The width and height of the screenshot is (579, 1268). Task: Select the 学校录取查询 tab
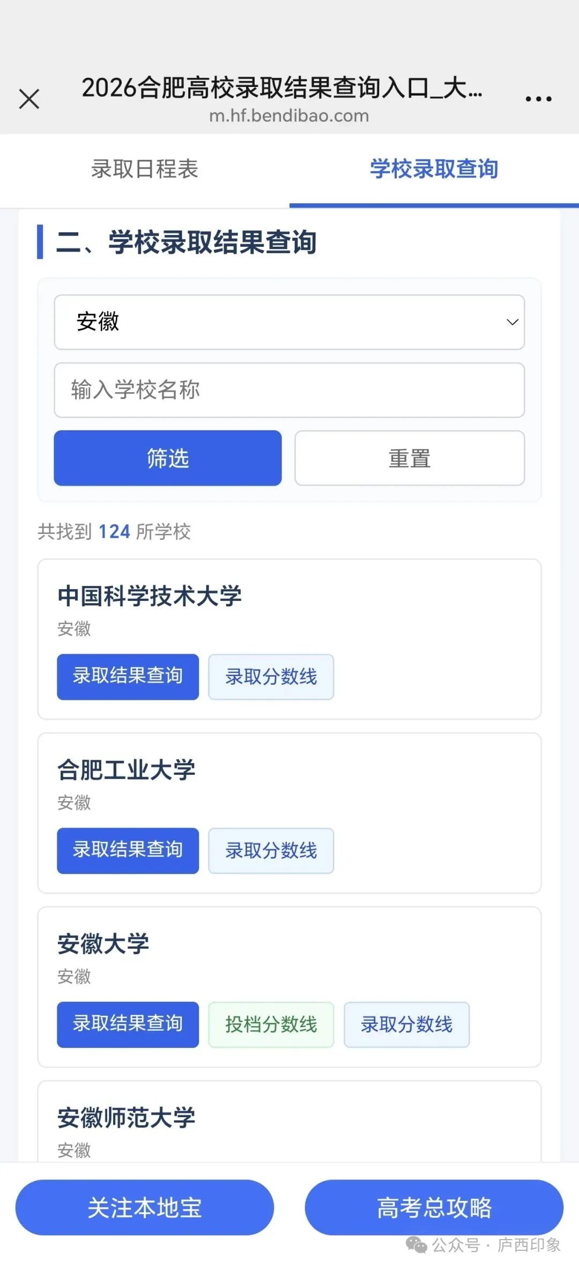[x=434, y=169]
